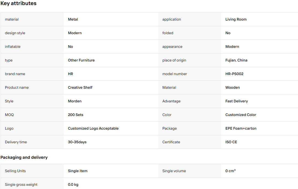Image resolution: width=298 pixels, height=189 pixels.
Task: Click Customized Logo Acceptable text
Action: [x=93, y=129]
